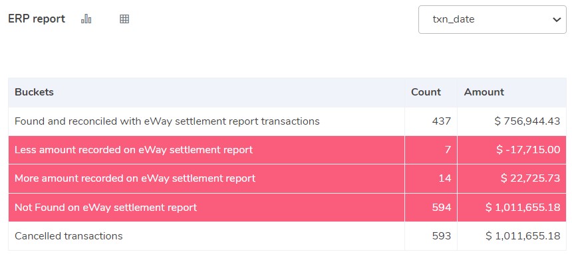
Task: Click the dropdown chevron arrow
Action: tap(556, 20)
